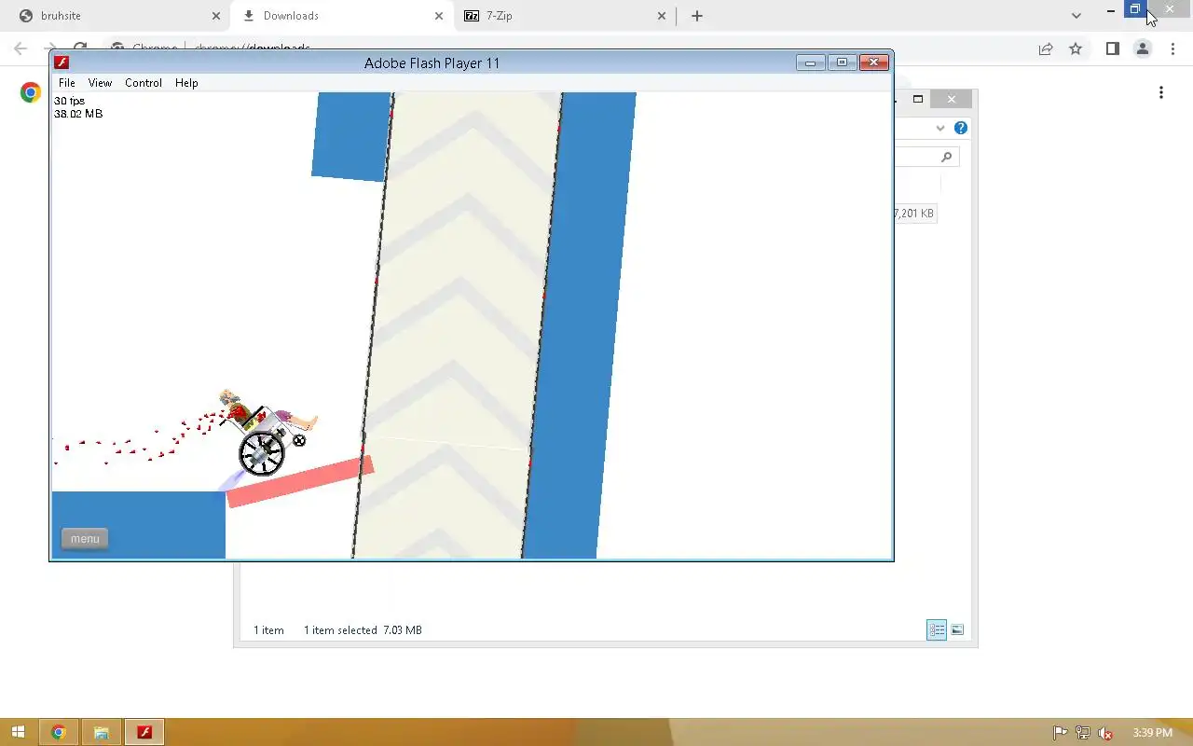The height and width of the screenshot is (746, 1193).
Task: Open the Help menu in Flash Player
Action: 186,83
